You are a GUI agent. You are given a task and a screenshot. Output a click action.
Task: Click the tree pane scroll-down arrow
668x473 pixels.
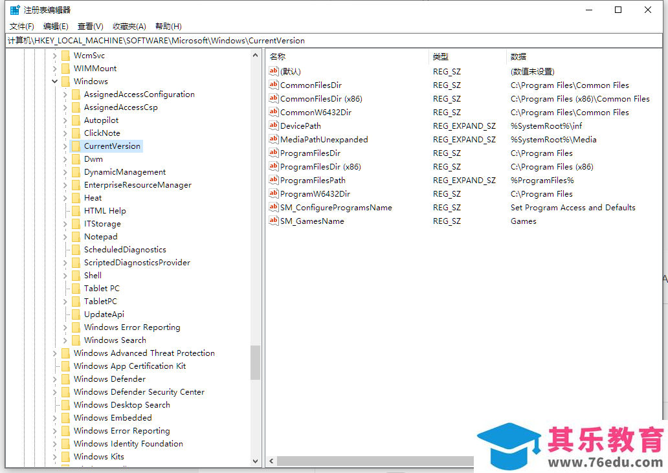[255, 461]
